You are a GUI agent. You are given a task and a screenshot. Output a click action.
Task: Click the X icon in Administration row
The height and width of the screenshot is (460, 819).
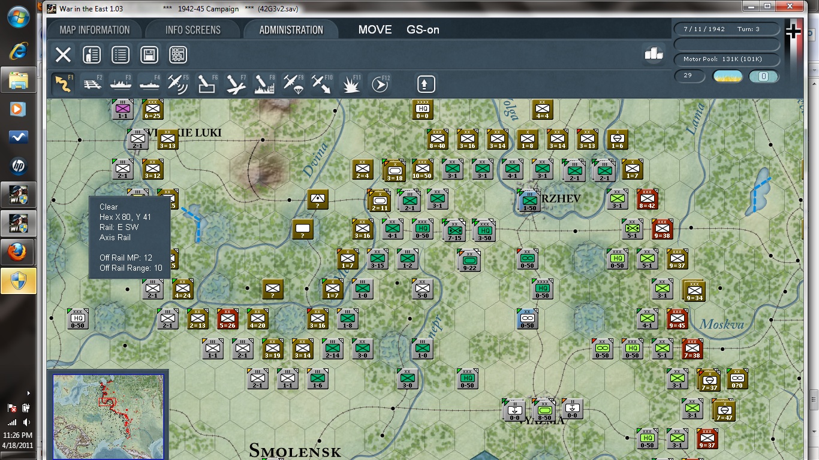63,55
